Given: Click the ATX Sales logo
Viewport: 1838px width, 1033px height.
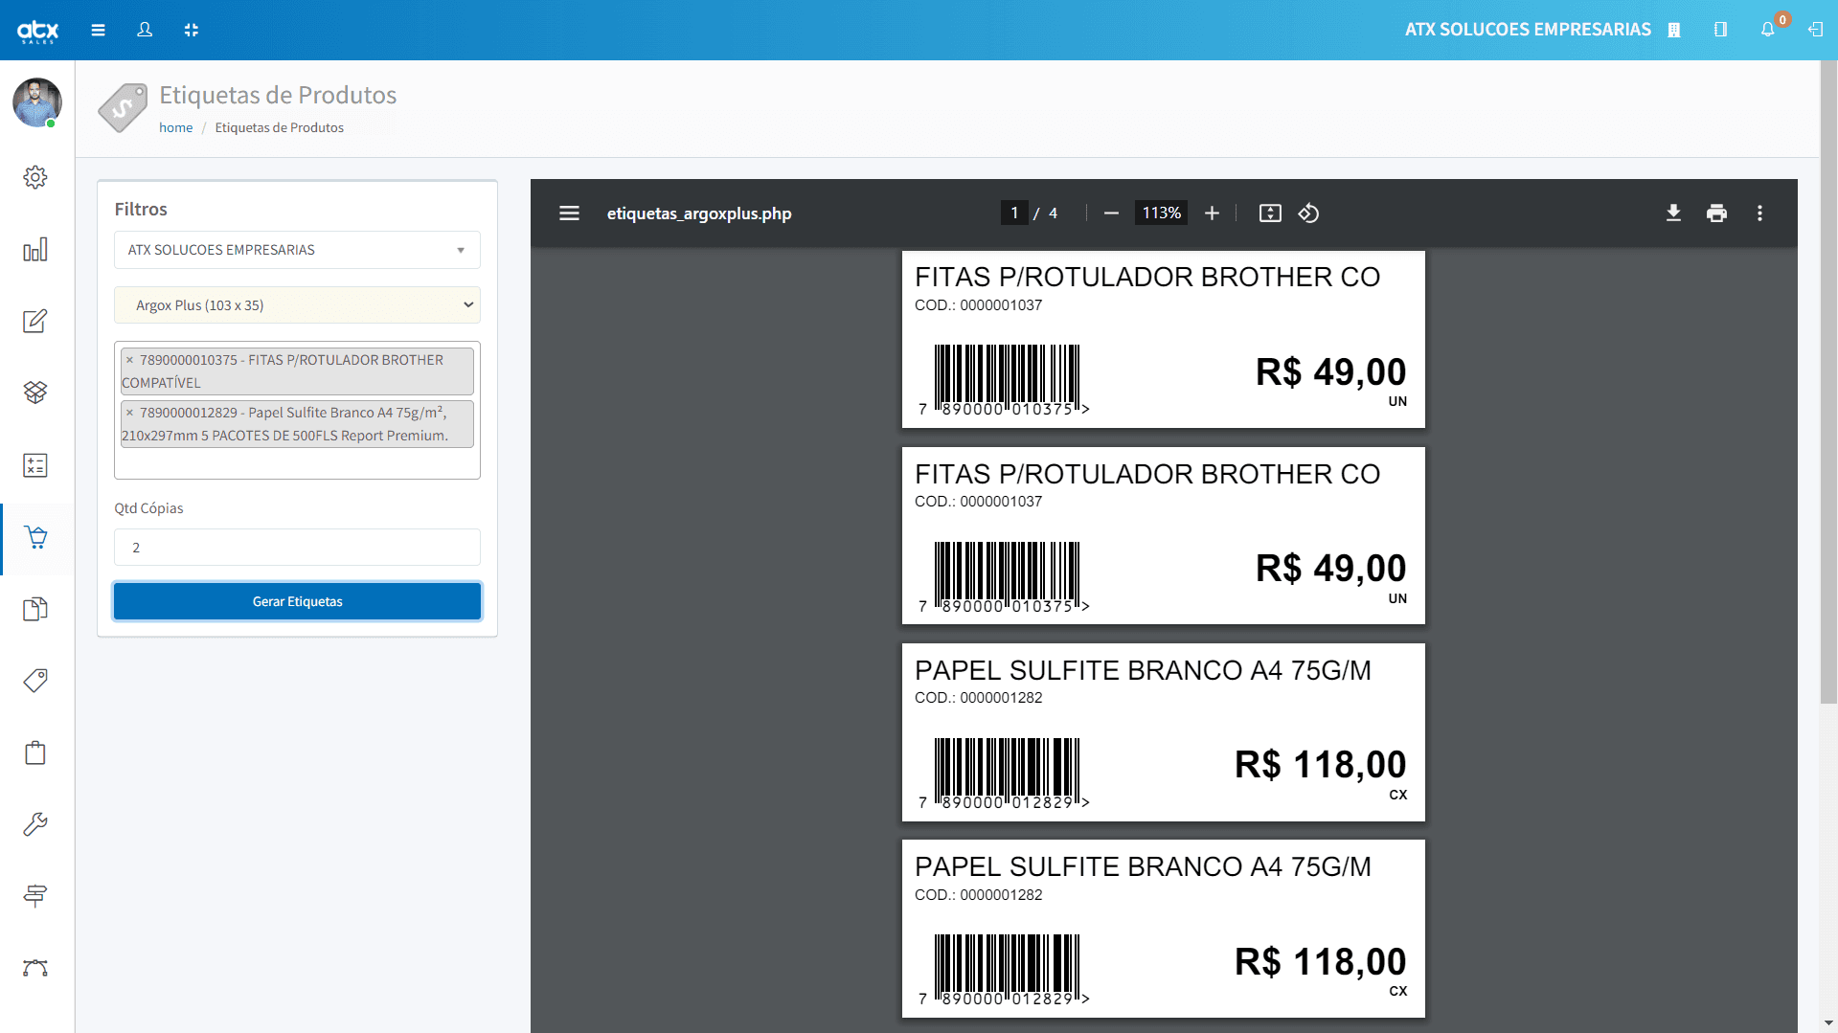Looking at the screenshot, I should point(38,31).
